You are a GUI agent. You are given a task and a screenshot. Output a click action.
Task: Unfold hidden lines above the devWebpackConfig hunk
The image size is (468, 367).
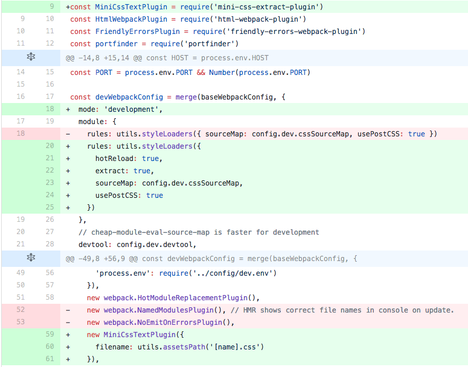[x=30, y=258]
